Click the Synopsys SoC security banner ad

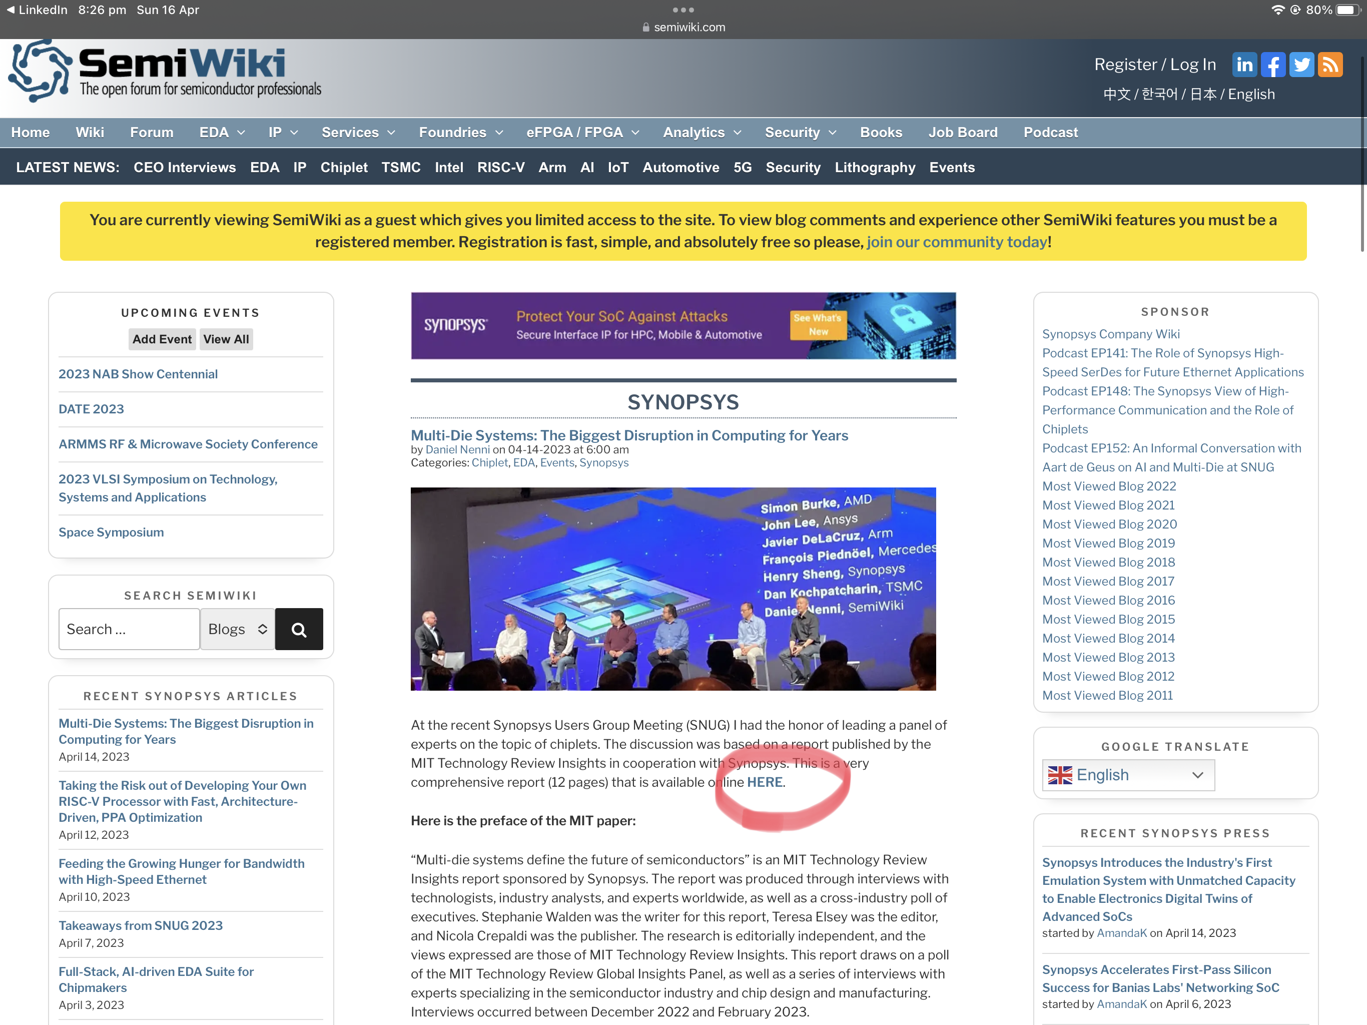pyautogui.click(x=683, y=326)
